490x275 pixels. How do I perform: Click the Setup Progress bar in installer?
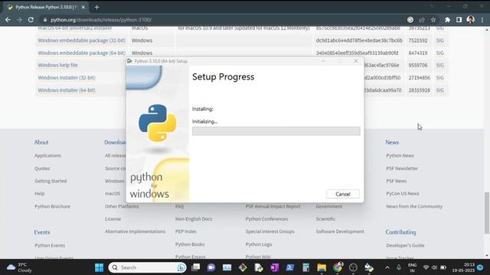(x=276, y=131)
